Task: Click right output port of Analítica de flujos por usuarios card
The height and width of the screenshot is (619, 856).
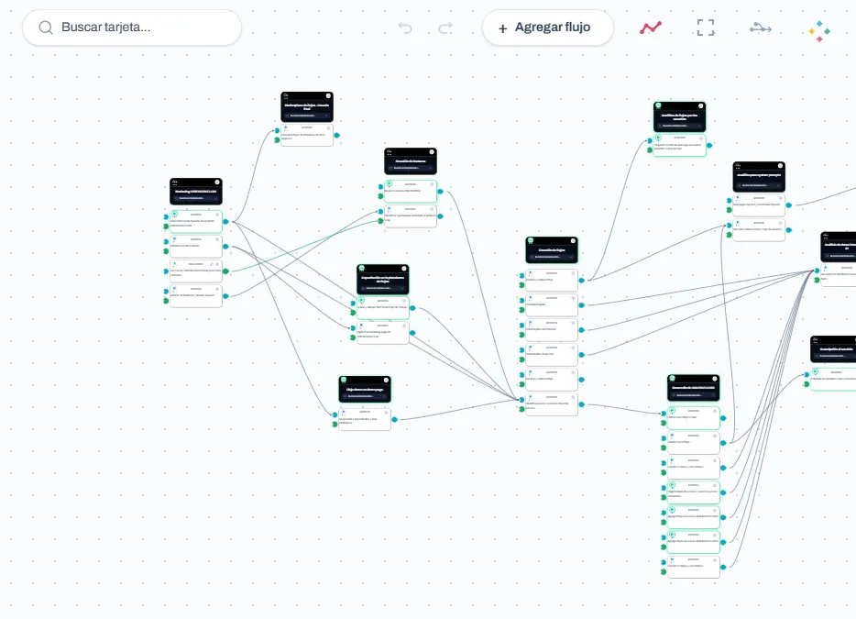Action: [709, 145]
